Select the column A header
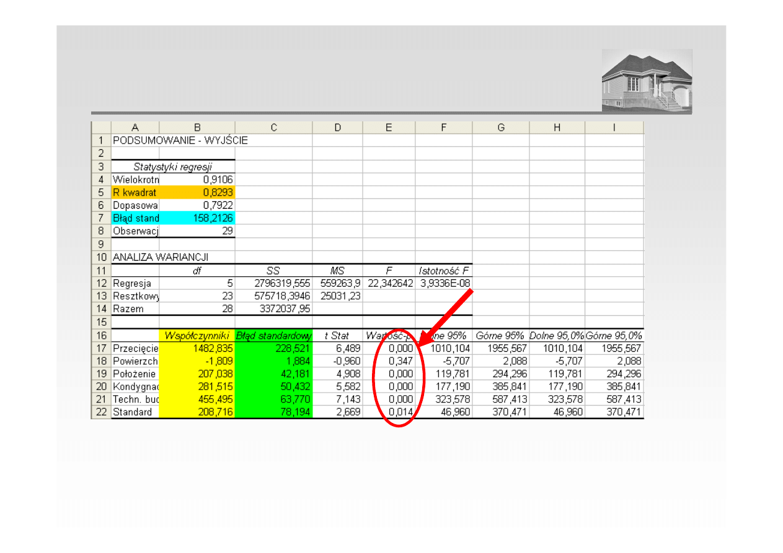The image size is (783, 553). (x=135, y=128)
